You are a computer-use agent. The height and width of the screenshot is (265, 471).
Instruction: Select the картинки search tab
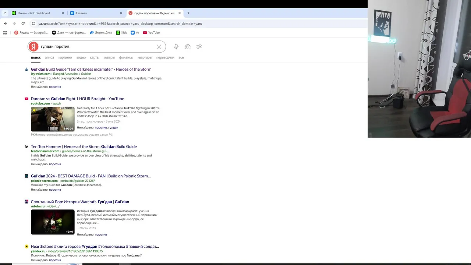tap(65, 57)
